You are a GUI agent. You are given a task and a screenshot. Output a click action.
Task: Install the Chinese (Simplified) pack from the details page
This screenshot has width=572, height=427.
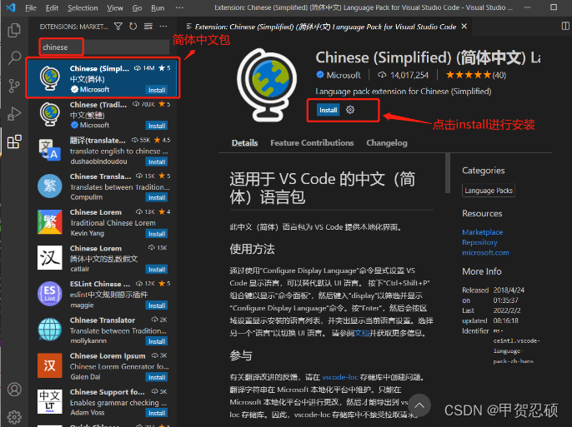click(x=328, y=110)
